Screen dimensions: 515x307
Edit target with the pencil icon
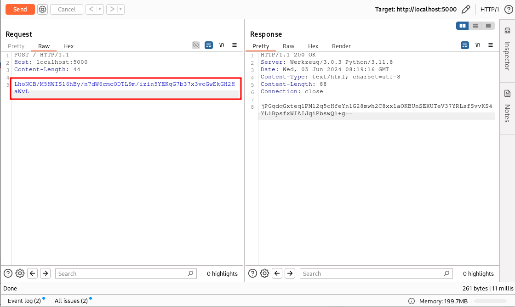466,9
